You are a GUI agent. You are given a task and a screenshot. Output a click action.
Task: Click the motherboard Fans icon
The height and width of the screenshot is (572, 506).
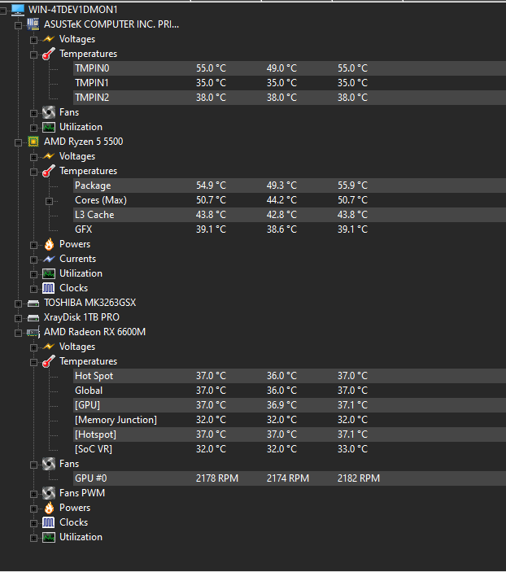pyautogui.click(x=49, y=112)
